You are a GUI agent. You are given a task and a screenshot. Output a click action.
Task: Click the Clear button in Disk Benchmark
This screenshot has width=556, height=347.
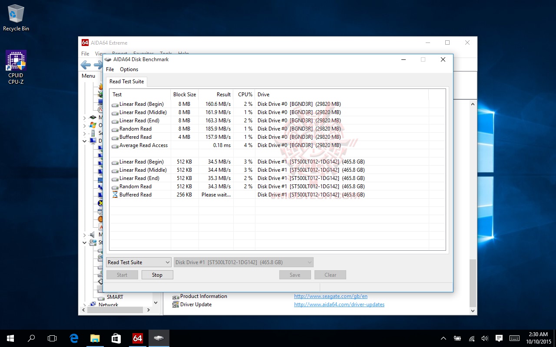point(331,275)
